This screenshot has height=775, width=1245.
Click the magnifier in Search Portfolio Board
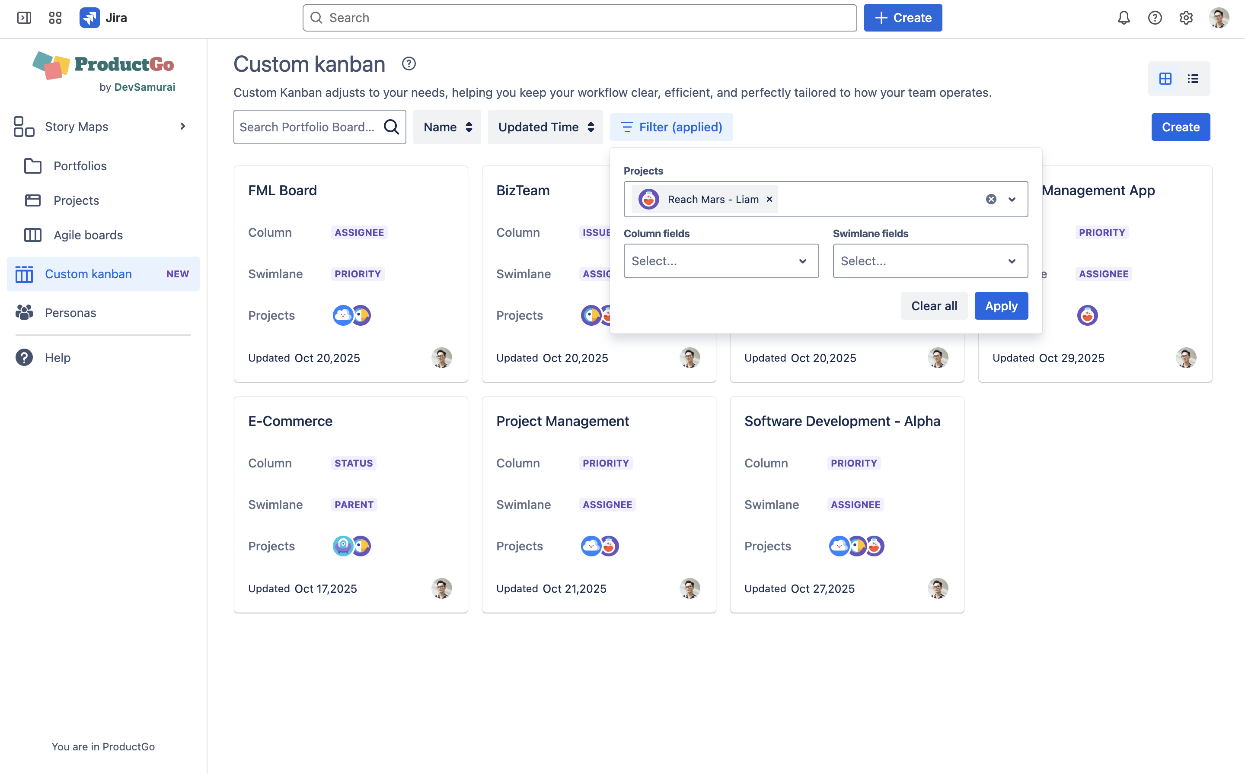coord(391,127)
